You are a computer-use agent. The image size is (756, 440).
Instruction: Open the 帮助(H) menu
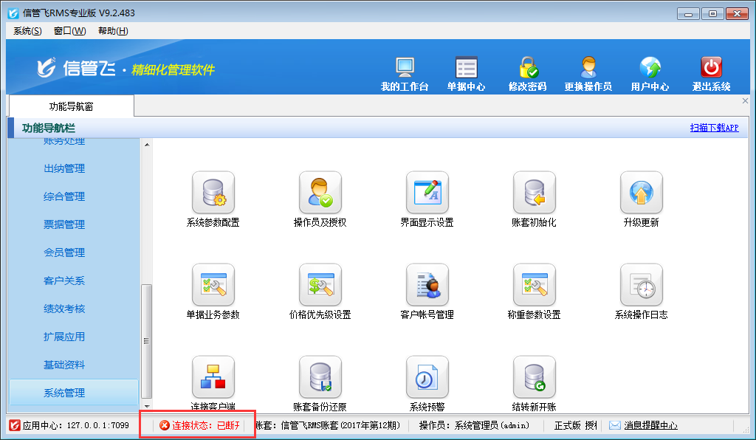click(x=113, y=31)
